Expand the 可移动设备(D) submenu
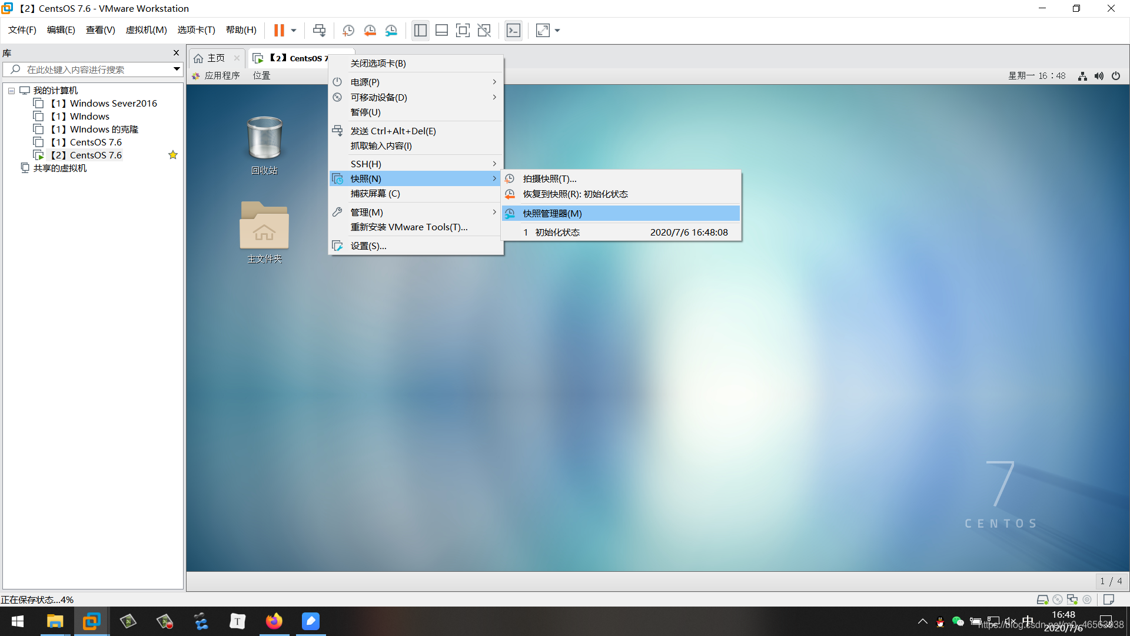The image size is (1130, 636). [416, 97]
